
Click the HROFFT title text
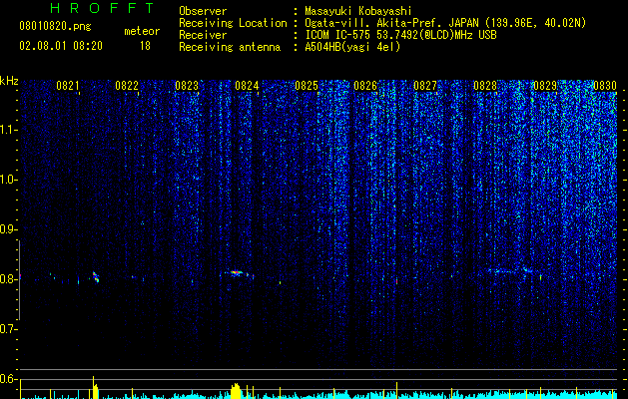102,8
